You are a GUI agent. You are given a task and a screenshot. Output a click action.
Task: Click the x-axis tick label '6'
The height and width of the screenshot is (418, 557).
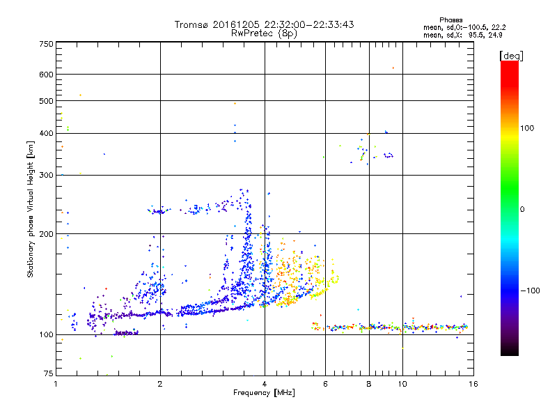[325, 384]
